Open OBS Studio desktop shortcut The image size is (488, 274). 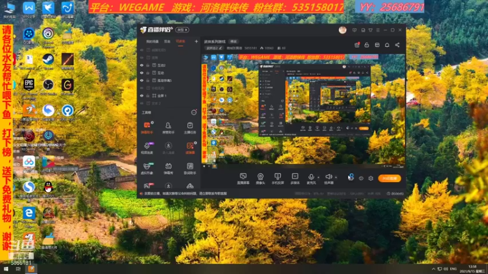(x=48, y=87)
